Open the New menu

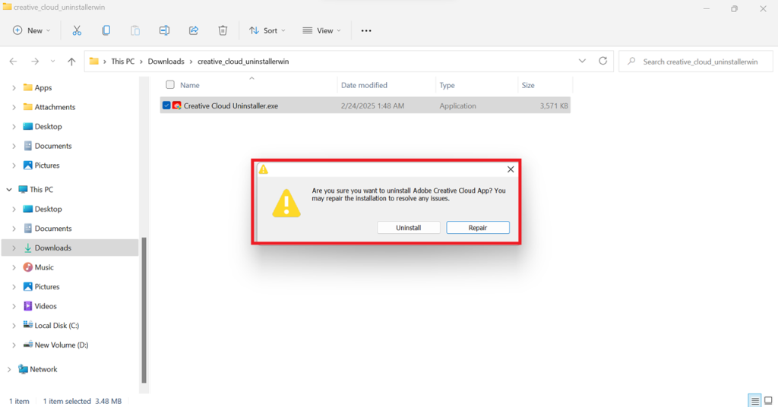32,30
